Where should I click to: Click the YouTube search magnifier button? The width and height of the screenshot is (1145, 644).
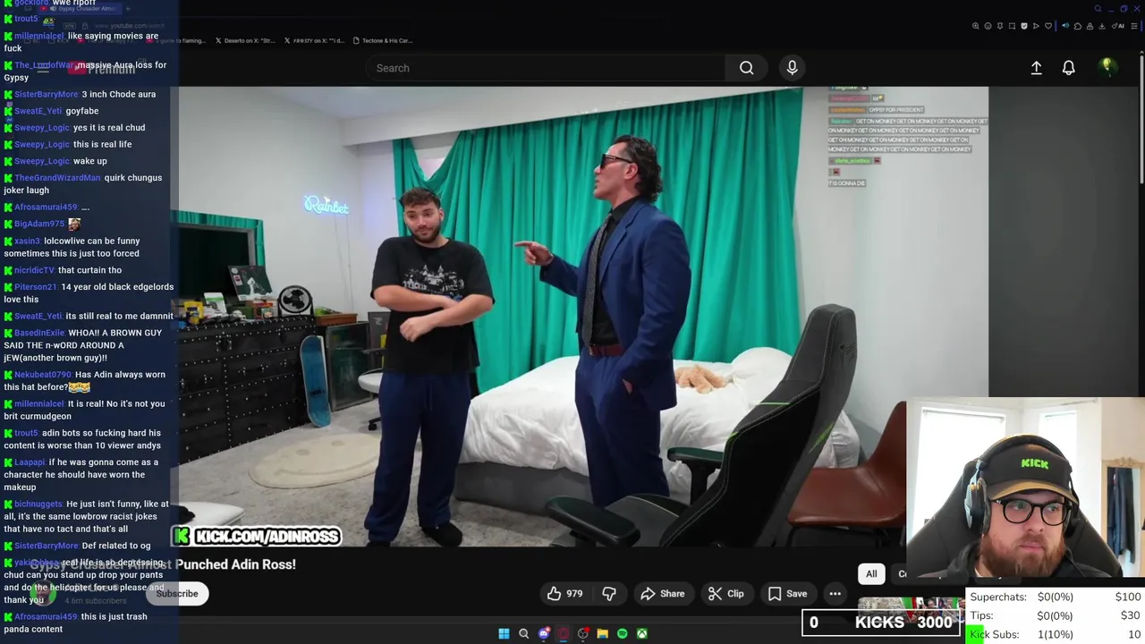pos(746,68)
